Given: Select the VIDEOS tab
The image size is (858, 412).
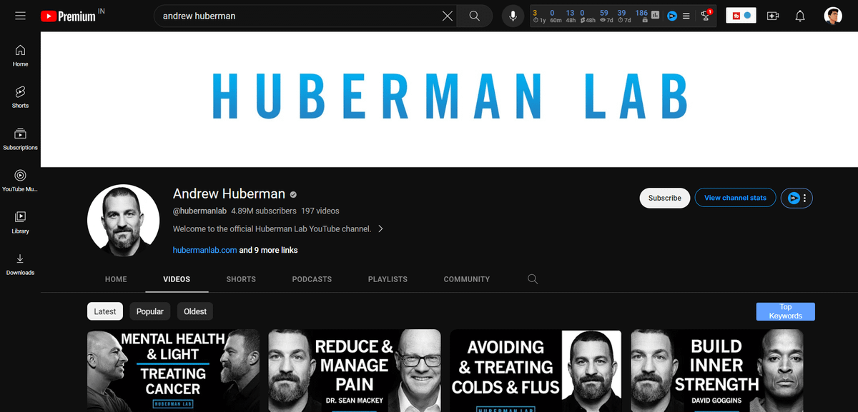Looking at the screenshot, I should tap(177, 279).
